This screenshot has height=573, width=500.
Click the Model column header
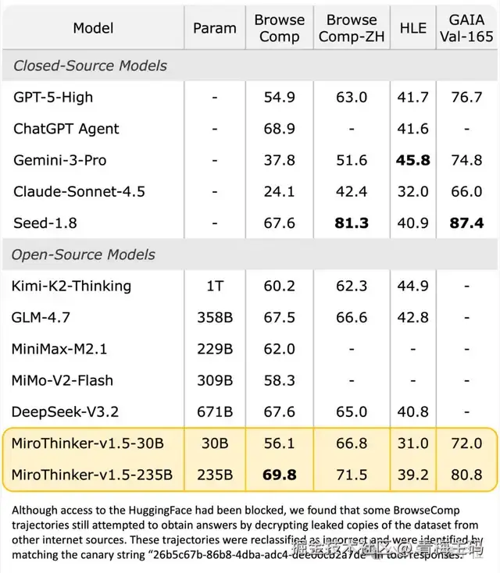click(x=93, y=28)
